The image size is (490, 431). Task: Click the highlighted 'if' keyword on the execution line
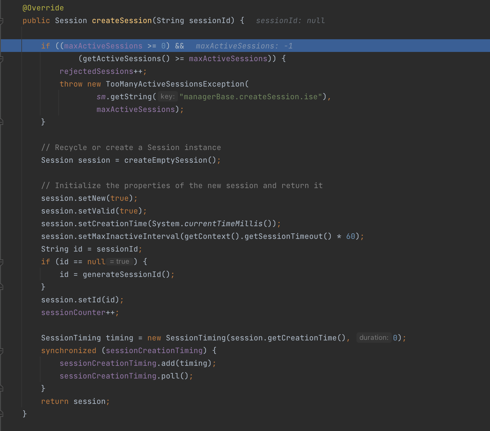click(x=46, y=46)
